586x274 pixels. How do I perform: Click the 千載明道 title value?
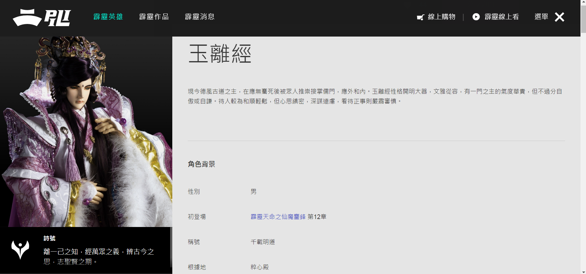pyautogui.click(x=263, y=242)
